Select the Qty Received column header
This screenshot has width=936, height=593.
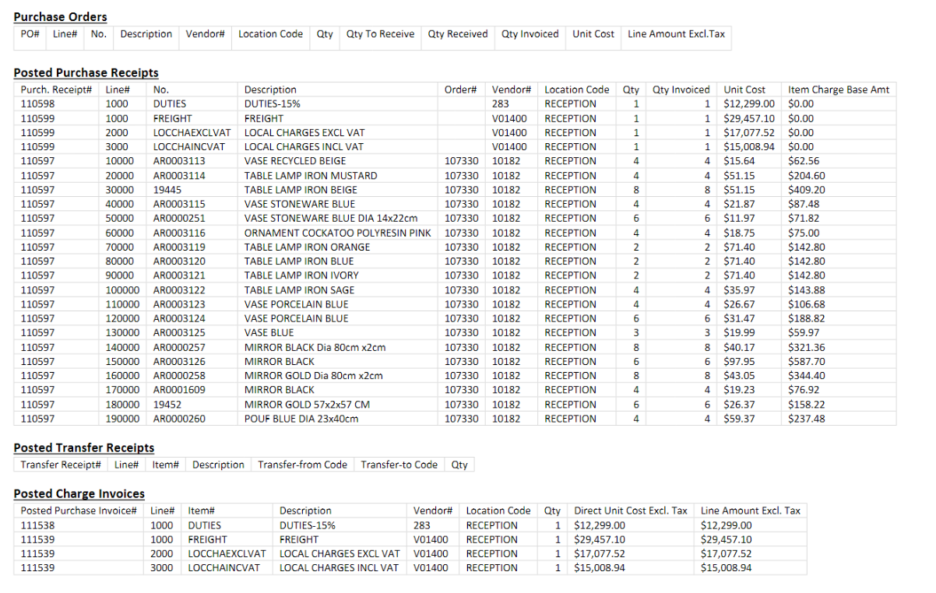coord(458,34)
